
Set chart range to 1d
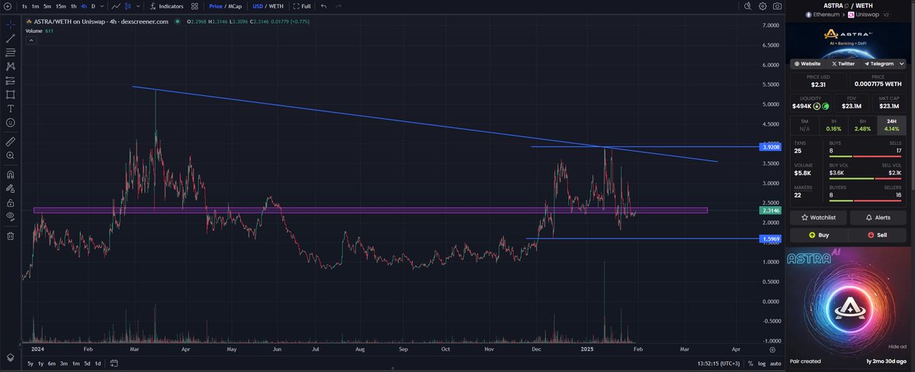tap(97, 364)
